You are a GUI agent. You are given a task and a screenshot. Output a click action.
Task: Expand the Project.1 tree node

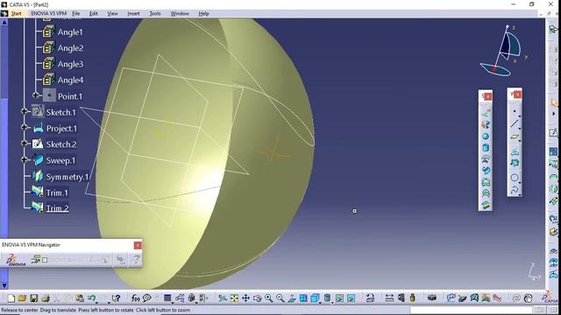(24, 127)
